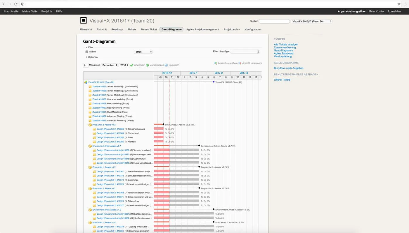Click the months count input field

(86, 65)
